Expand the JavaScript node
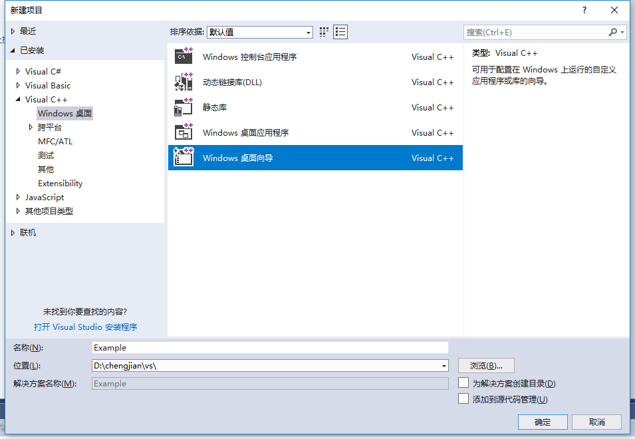The height and width of the screenshot is (439, 635). [x=18, y=198]
